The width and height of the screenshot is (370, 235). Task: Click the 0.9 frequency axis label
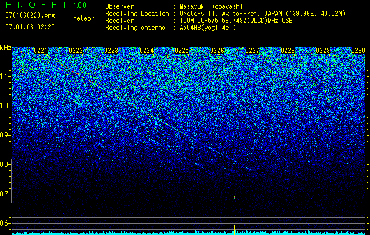pos(5,135)
